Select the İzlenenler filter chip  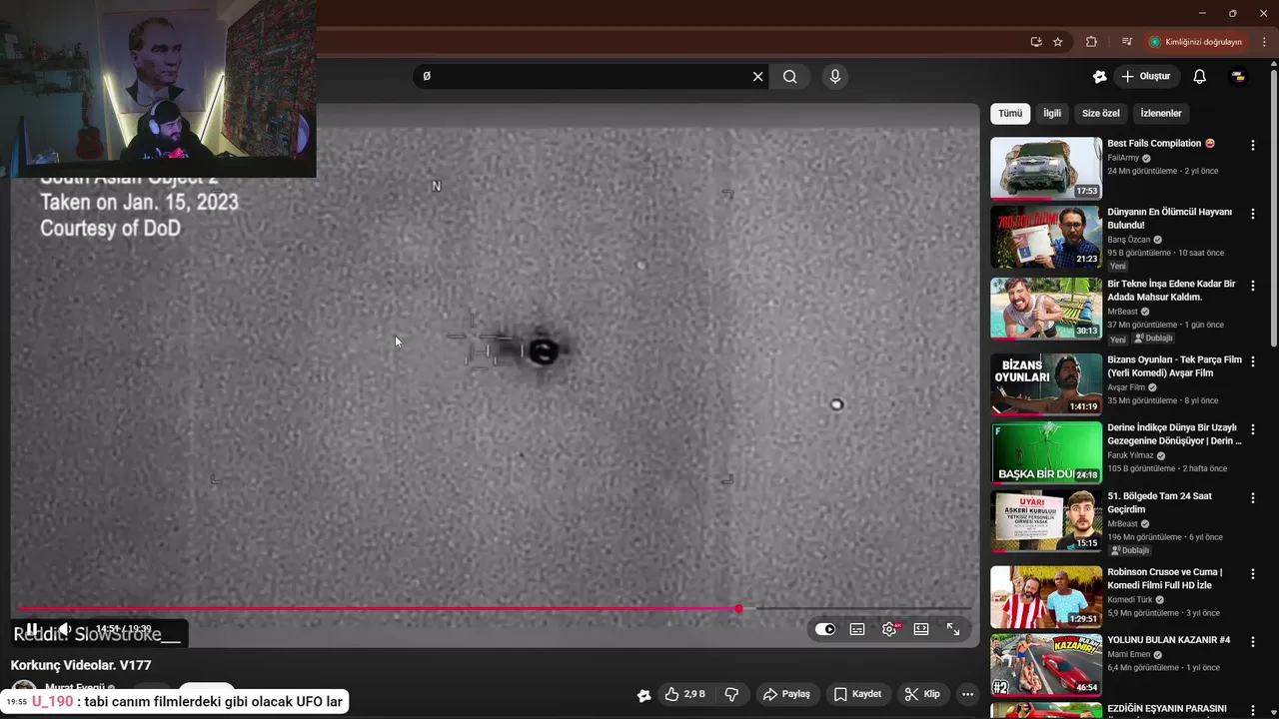pos(1161,114)
